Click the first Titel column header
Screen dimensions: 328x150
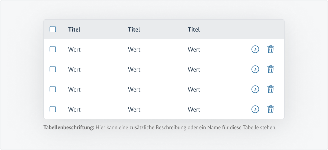[x=74, y=29]
